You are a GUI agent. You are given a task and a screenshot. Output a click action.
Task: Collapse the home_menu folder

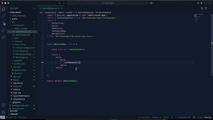[22, 44]
